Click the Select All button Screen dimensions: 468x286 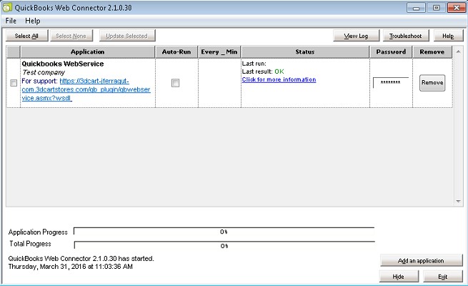coord(26,36)
